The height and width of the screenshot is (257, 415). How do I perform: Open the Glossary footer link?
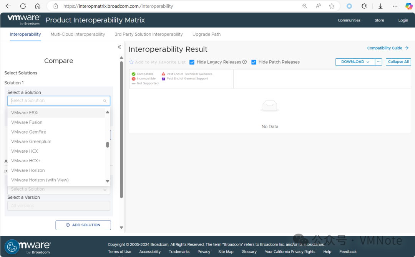click(249, 252)
